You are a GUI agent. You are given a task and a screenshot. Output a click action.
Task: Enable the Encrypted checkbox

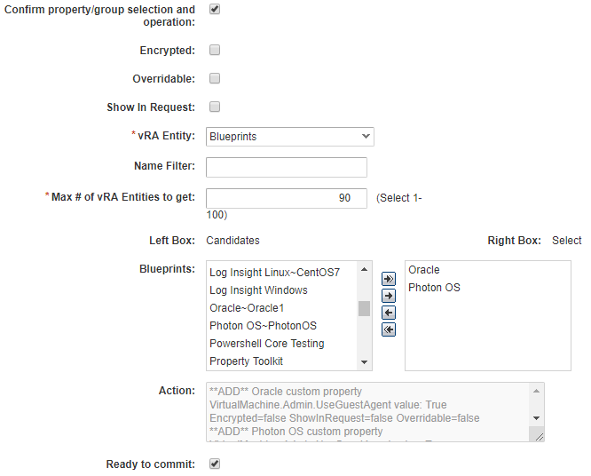pyautogui.click(x=215, y=51)
